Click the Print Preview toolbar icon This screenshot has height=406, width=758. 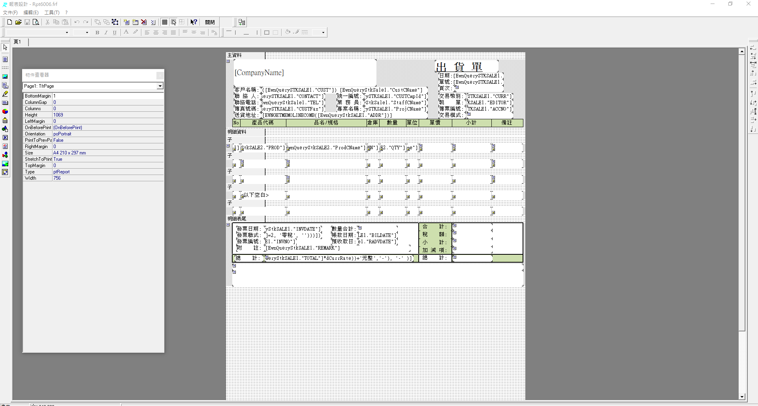(36, 22)
